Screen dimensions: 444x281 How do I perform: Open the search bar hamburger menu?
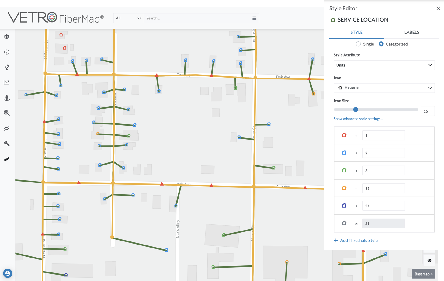(x=254, y=18)
